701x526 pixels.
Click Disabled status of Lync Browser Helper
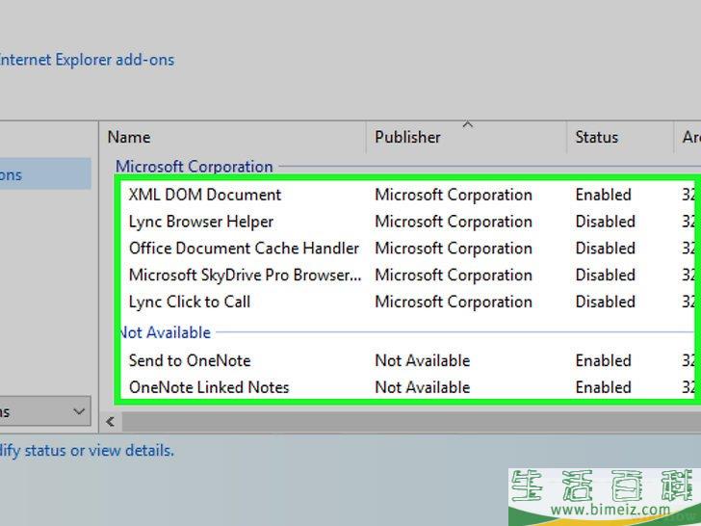605,222
